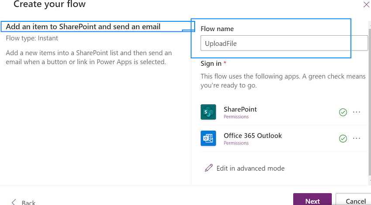The height and width of the screenshot is (205, 371).
Task: Click the right panel vertical scrollbar
Action: pos(370,101)
